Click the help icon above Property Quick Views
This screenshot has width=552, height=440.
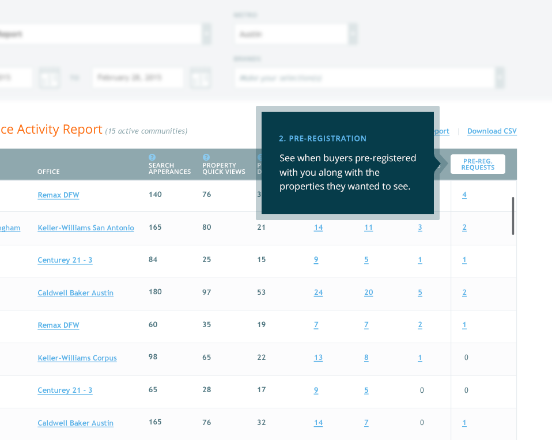206,157
